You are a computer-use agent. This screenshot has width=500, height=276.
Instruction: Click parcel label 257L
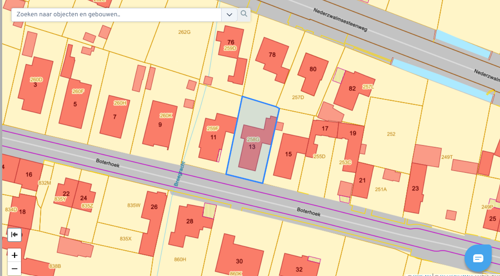coord(368,87)
